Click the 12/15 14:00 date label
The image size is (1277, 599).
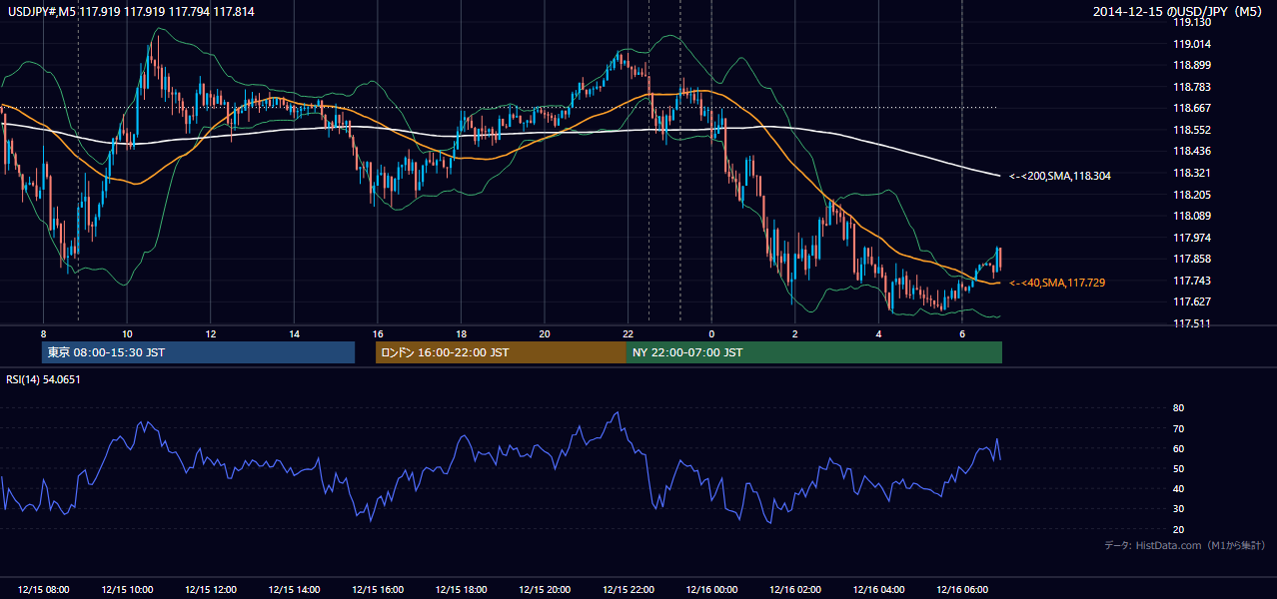[x=294, y=590]
